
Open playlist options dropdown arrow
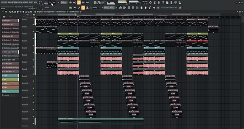tap(3, 12)
